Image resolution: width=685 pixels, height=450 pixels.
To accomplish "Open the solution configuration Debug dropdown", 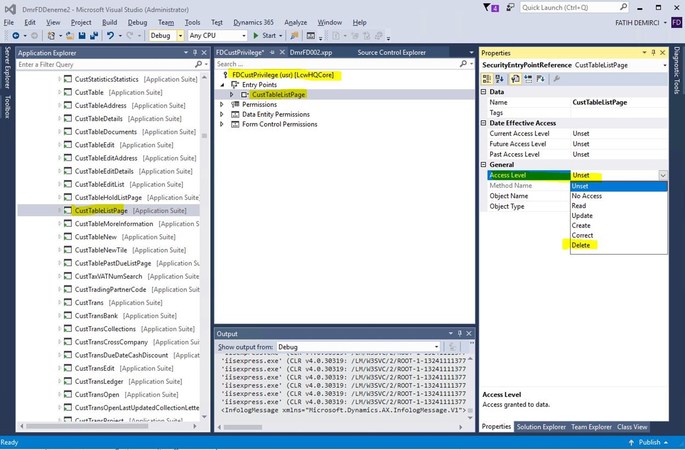I will (180, 35).
